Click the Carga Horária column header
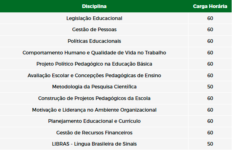The height and width of the screenshot is (150, 232). point(210,6)
